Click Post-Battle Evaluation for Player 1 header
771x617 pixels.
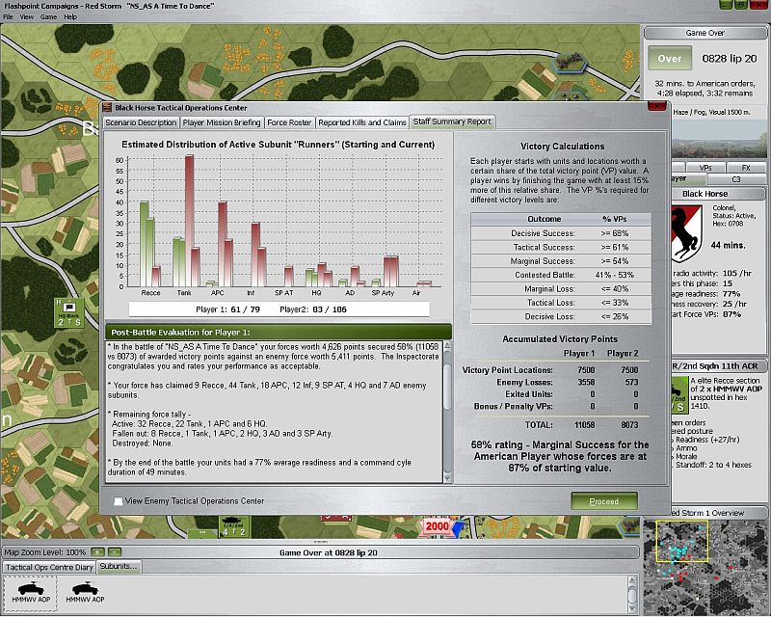[x=279, y=332]
